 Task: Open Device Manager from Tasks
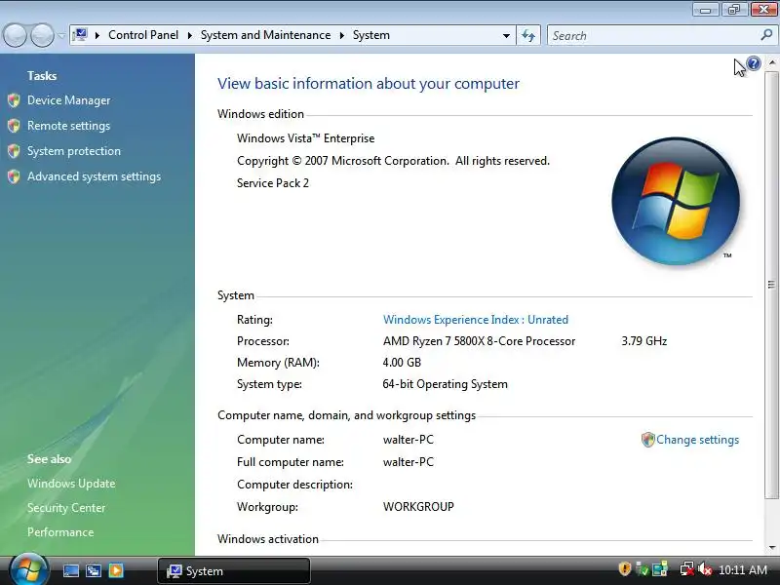pyautogui.click(x=68, y=100)
